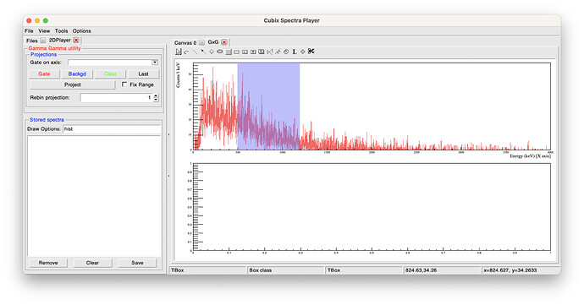Decrease the Rebin projection value

(156, 100)
